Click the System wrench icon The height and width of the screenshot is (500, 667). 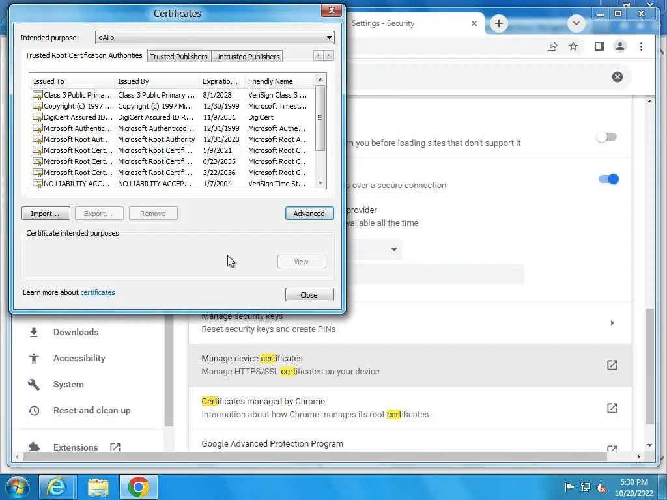click(34, 384)
